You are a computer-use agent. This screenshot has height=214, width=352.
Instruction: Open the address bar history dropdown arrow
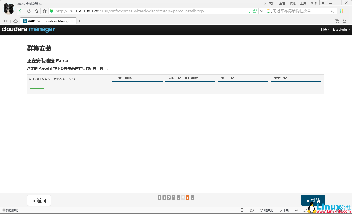[261, 11]
